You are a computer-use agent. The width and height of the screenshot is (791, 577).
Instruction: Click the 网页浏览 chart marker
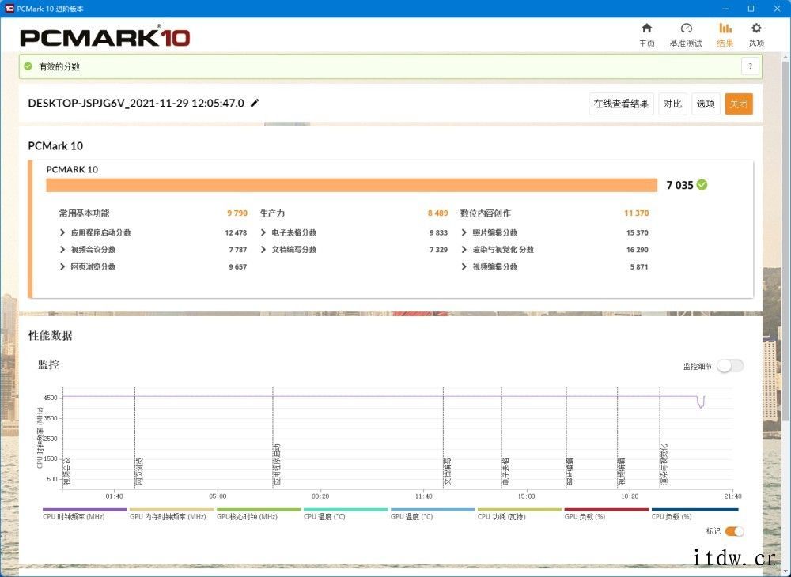pos(139,471)
